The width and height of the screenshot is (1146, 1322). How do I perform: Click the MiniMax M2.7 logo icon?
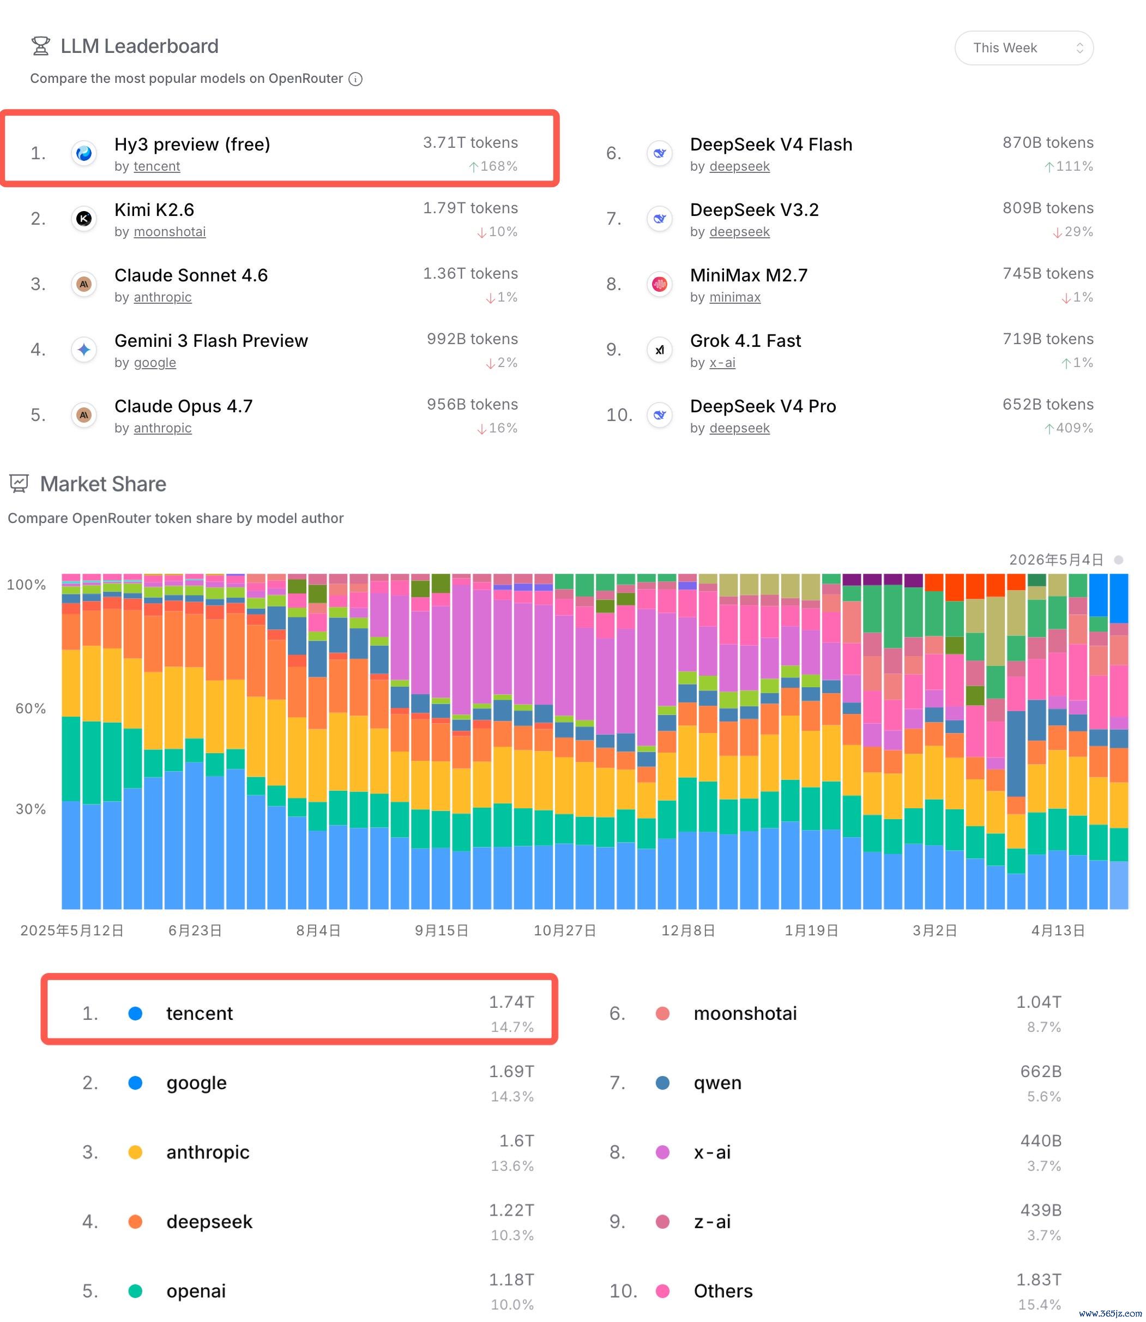(x=659, y=284)
